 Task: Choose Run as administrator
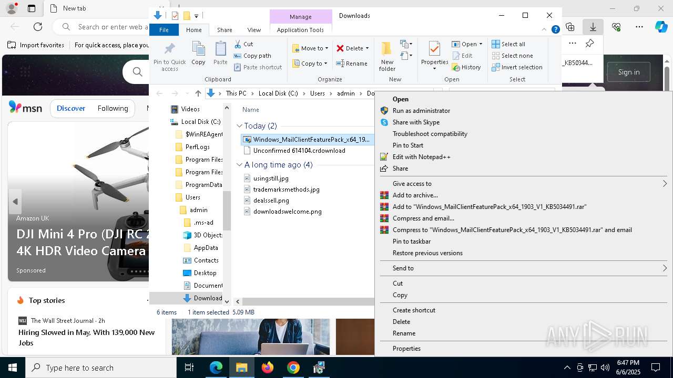click(421, 111)
